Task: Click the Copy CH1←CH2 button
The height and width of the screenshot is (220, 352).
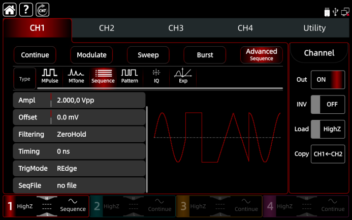Action: point(328,154)
